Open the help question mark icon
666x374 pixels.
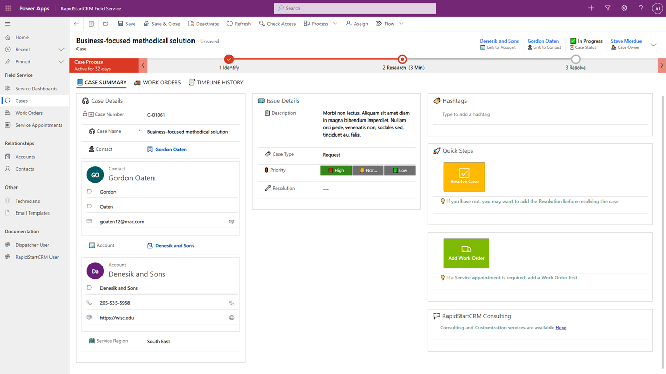click(641, 8)
